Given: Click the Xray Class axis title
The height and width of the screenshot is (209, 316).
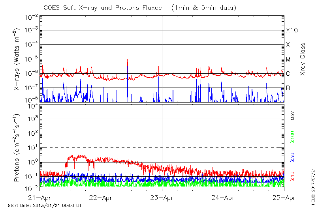Looking at the screenshot, I should point(303,59).
